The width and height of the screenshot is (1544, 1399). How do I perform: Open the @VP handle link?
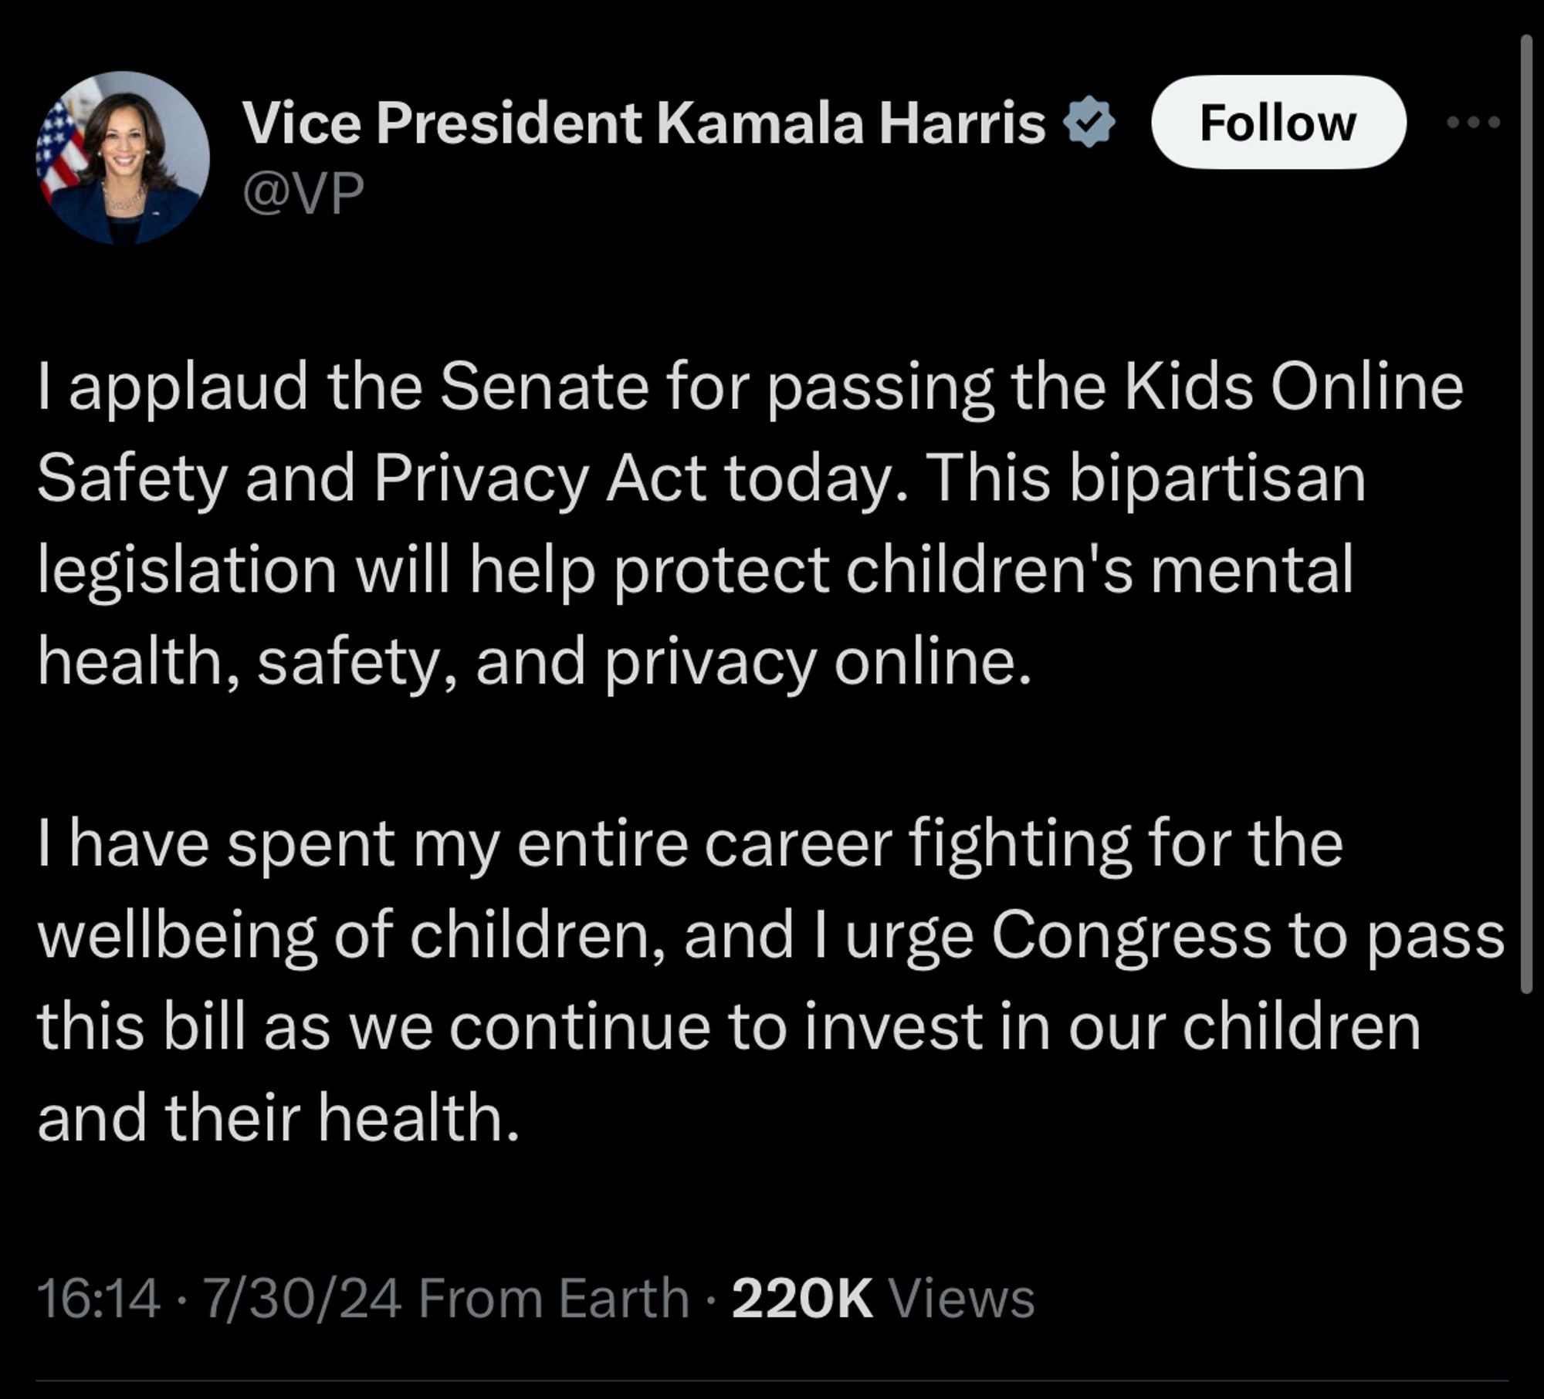[x=303, y=193]
